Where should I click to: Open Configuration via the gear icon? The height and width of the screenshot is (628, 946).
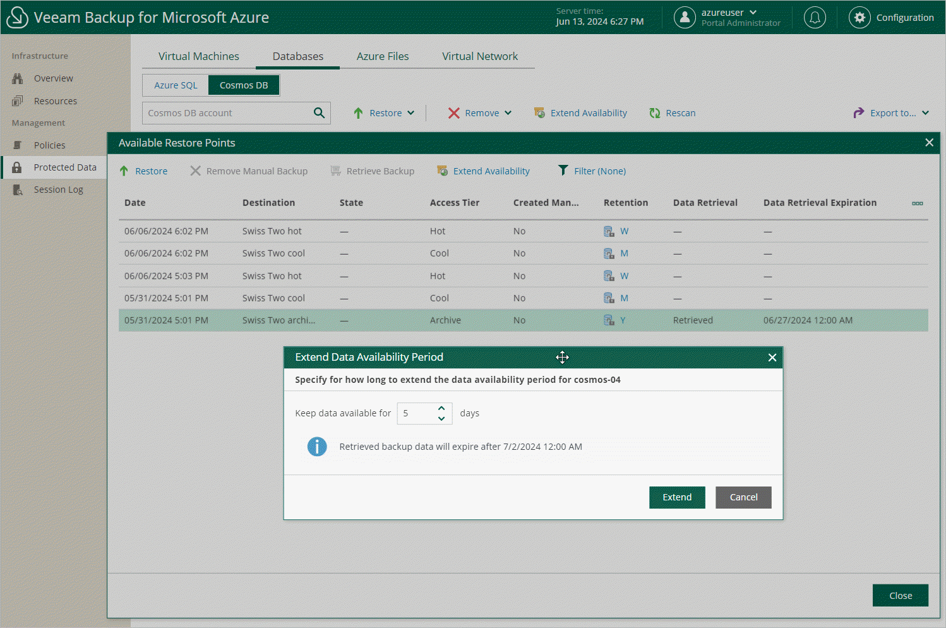click(x=859, y=18)
